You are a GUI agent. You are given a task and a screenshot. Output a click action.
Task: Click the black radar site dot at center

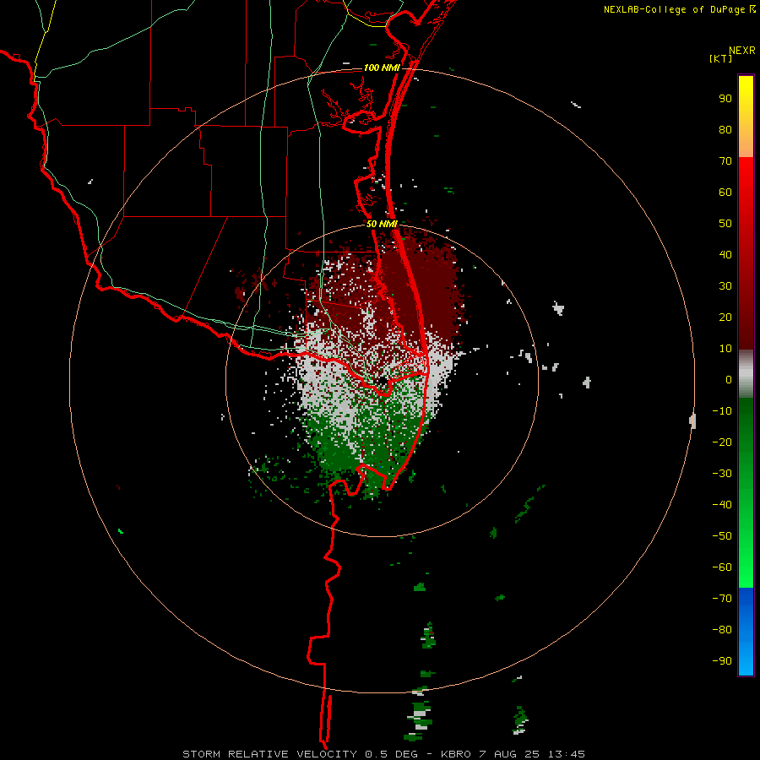tap(383, 382)
